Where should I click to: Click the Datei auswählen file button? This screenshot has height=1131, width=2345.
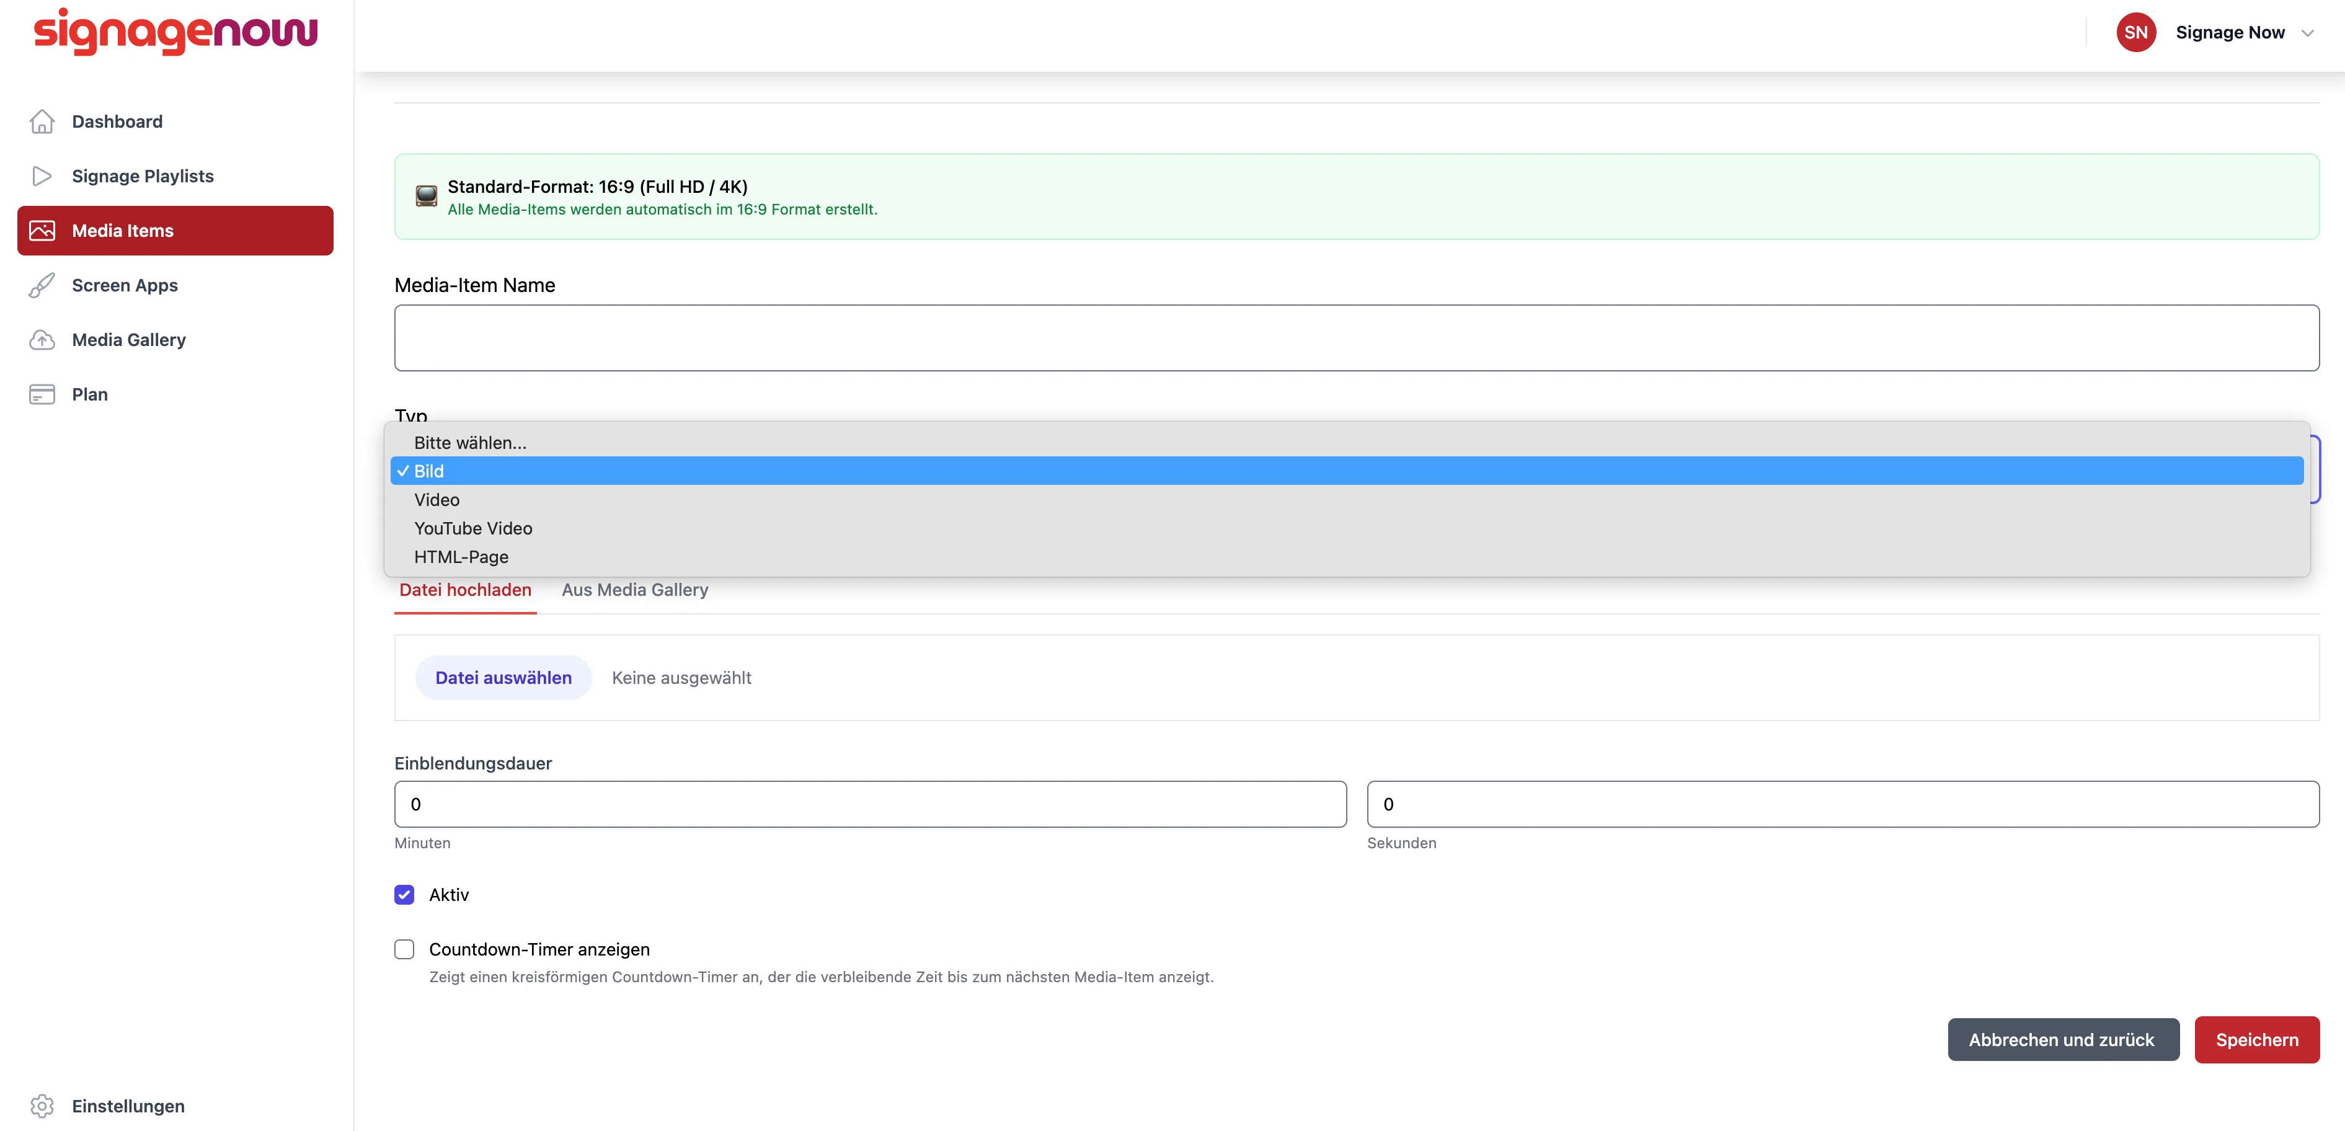tap(503, 678)
